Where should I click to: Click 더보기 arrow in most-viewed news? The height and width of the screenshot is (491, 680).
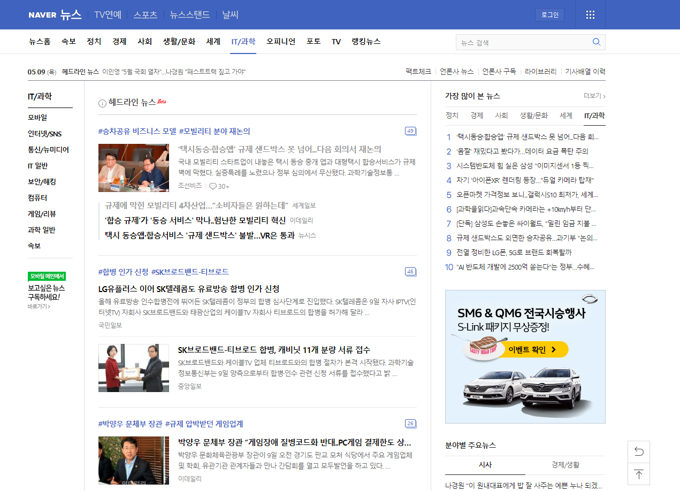[x=594, y=96]
